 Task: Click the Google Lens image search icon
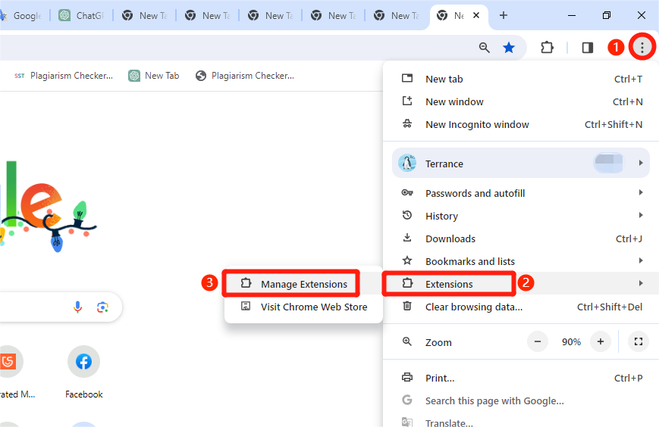point(102,307)
